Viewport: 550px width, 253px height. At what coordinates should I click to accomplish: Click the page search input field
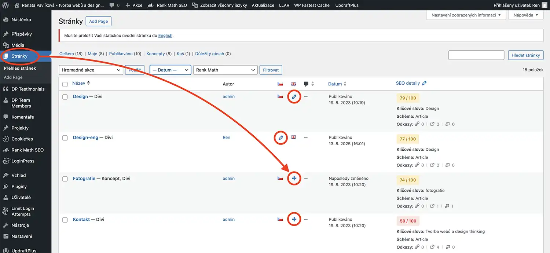[476, 55]
